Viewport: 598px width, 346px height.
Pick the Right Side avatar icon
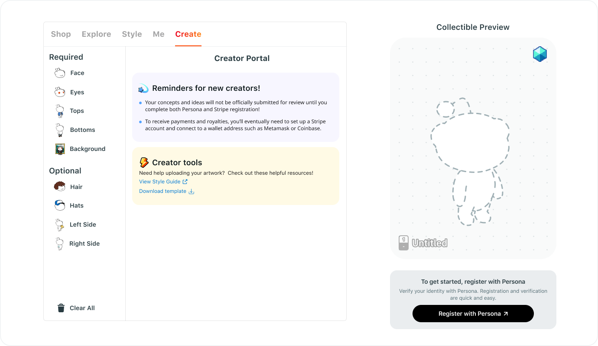click(x=60, y=243)
